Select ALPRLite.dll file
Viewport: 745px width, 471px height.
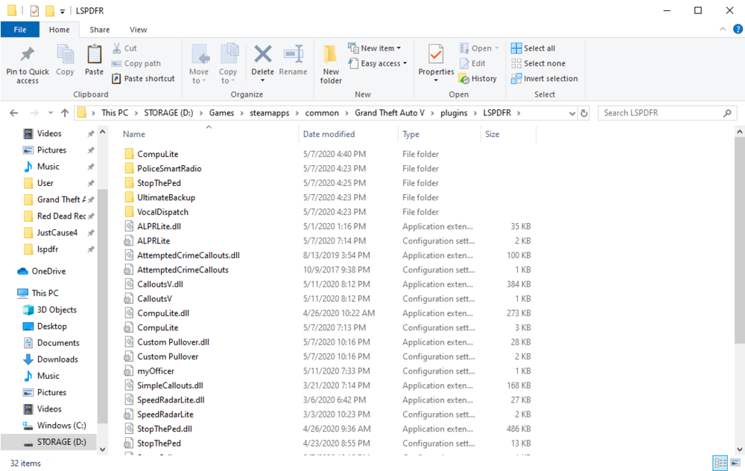coord(159,226)
